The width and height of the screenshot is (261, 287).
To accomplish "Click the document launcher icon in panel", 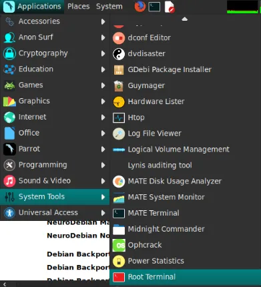I will (x=170, y=7).
